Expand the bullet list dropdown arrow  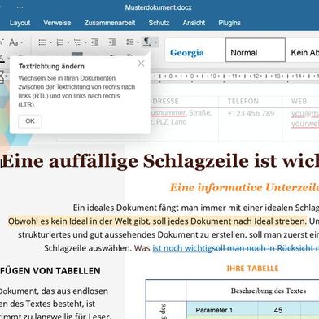click(50, 42)
